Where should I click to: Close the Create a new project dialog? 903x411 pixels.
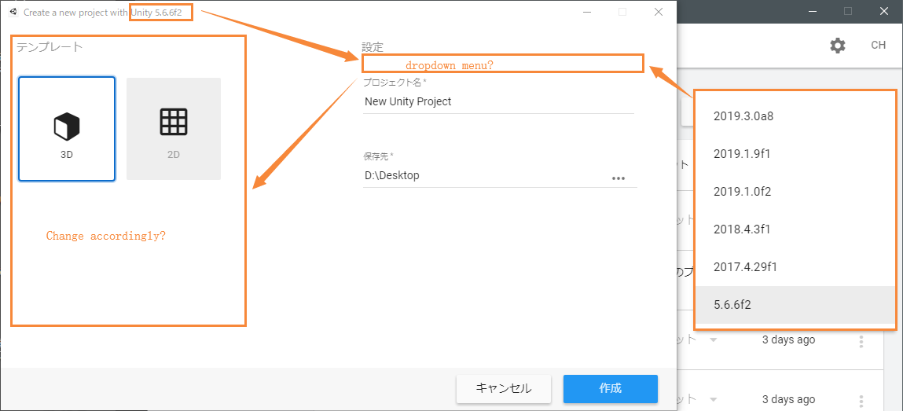coord(659,12)
